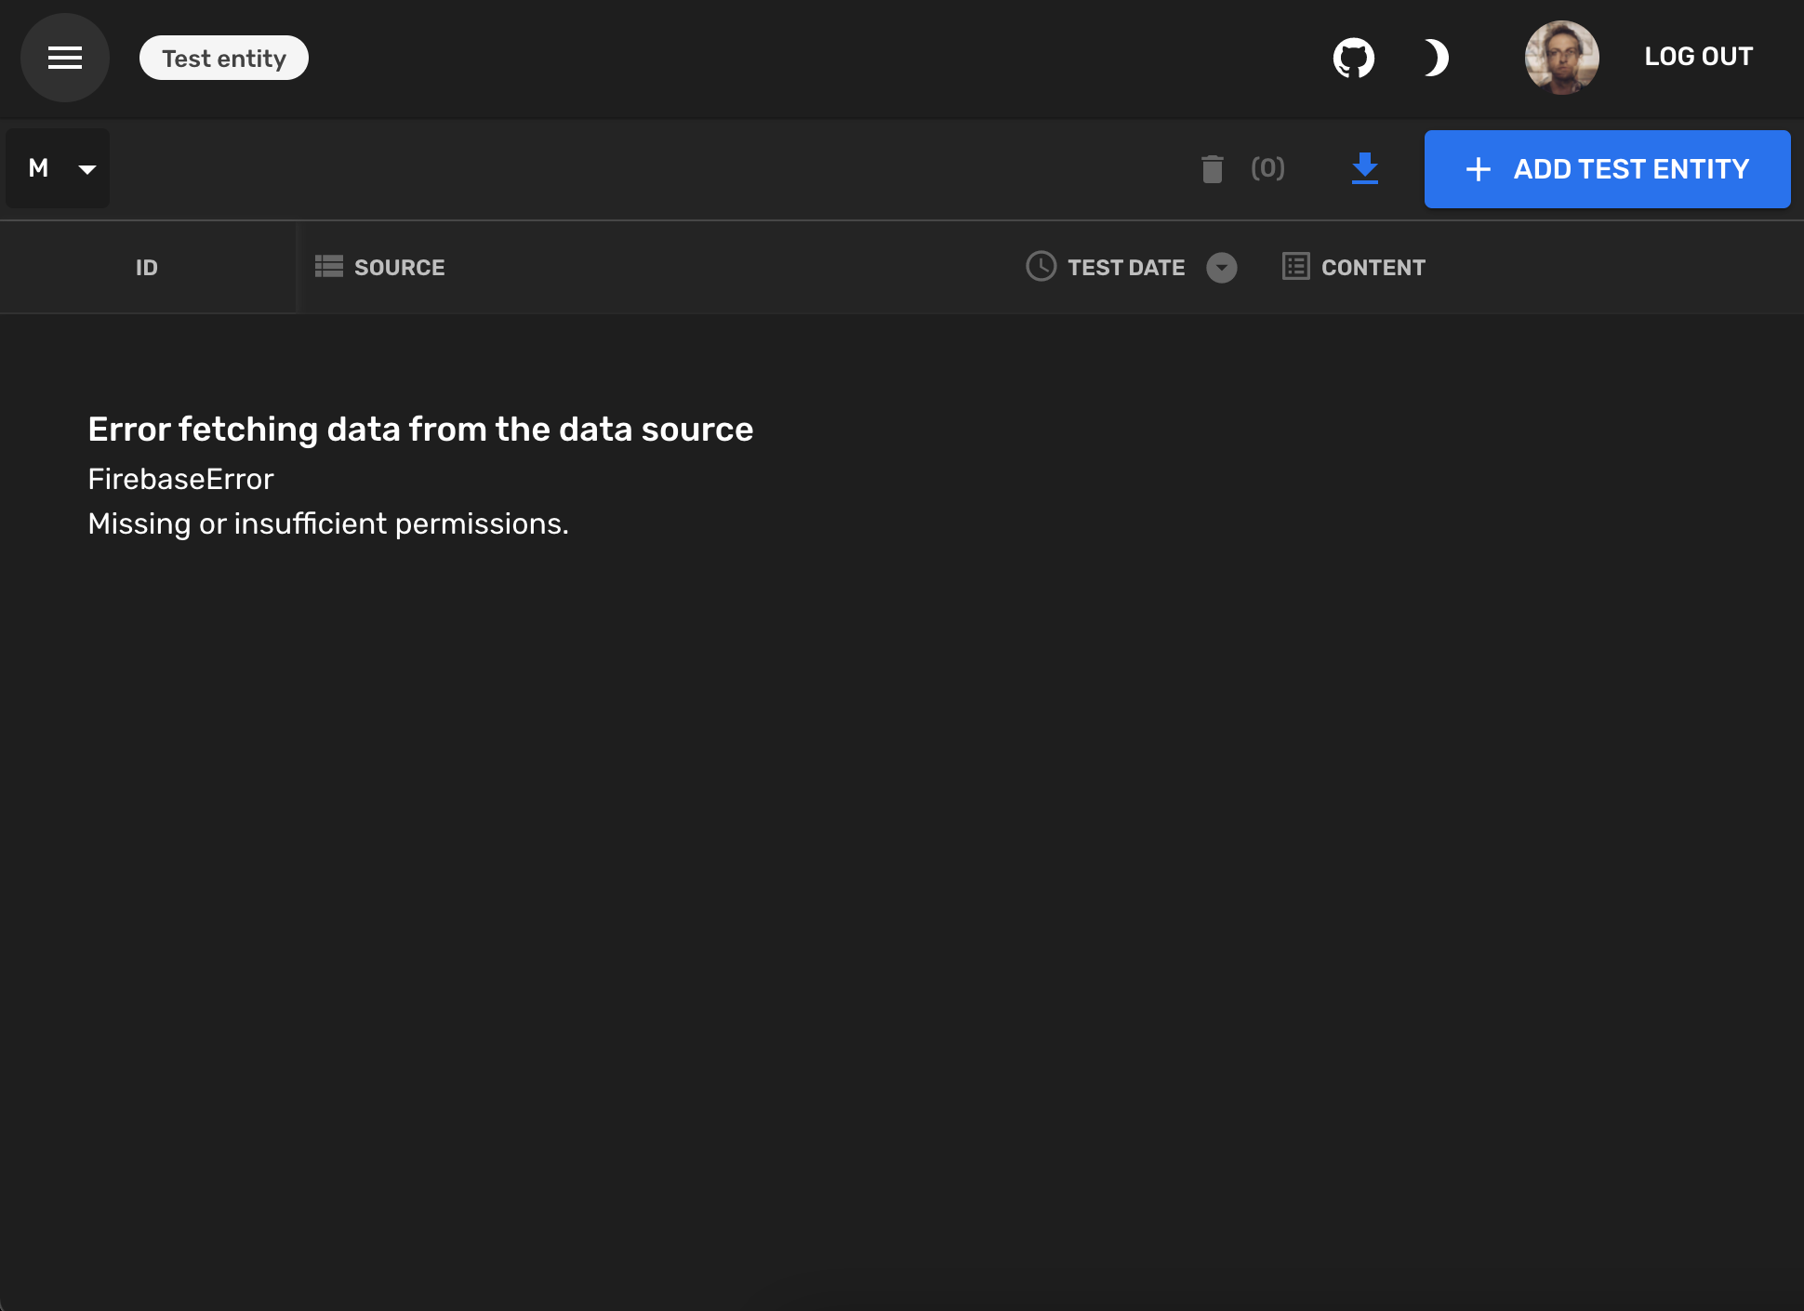Viewport: 1804px width, 1311px height.
Task: Click the Test Date clock icon
Action: [x=1041, y=267]
